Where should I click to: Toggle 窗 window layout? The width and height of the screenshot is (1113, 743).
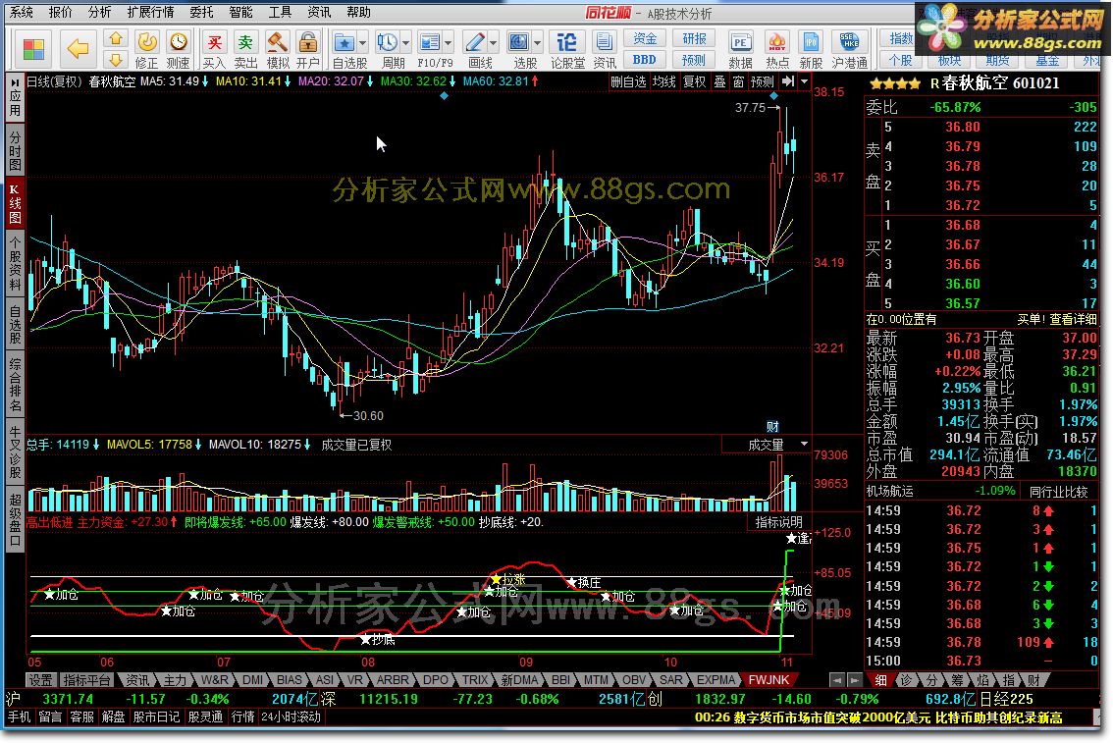coord(738,81)
